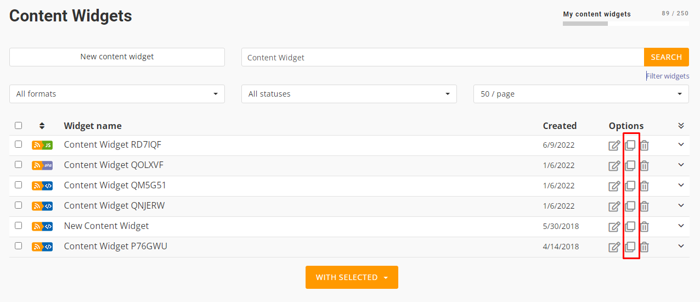This screenshot has height=302, width=700.
Task: Click the SEARCH button
Action: 667,57
